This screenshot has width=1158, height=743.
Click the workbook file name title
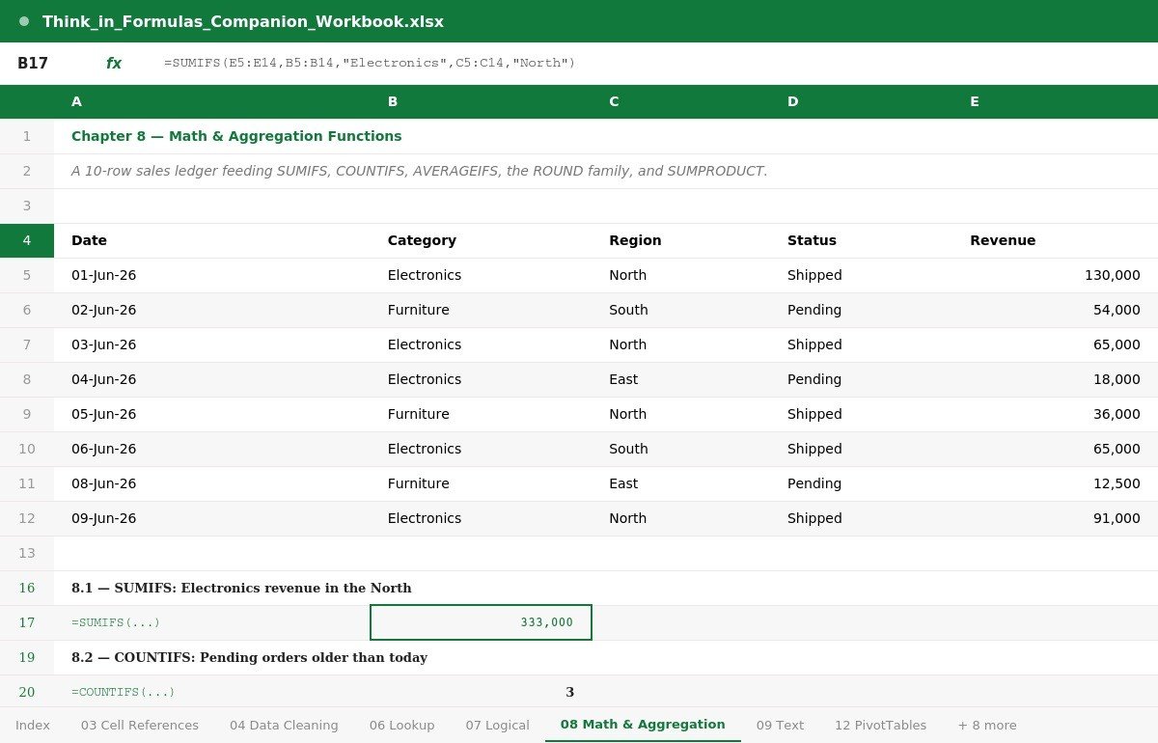pos(243,21)
